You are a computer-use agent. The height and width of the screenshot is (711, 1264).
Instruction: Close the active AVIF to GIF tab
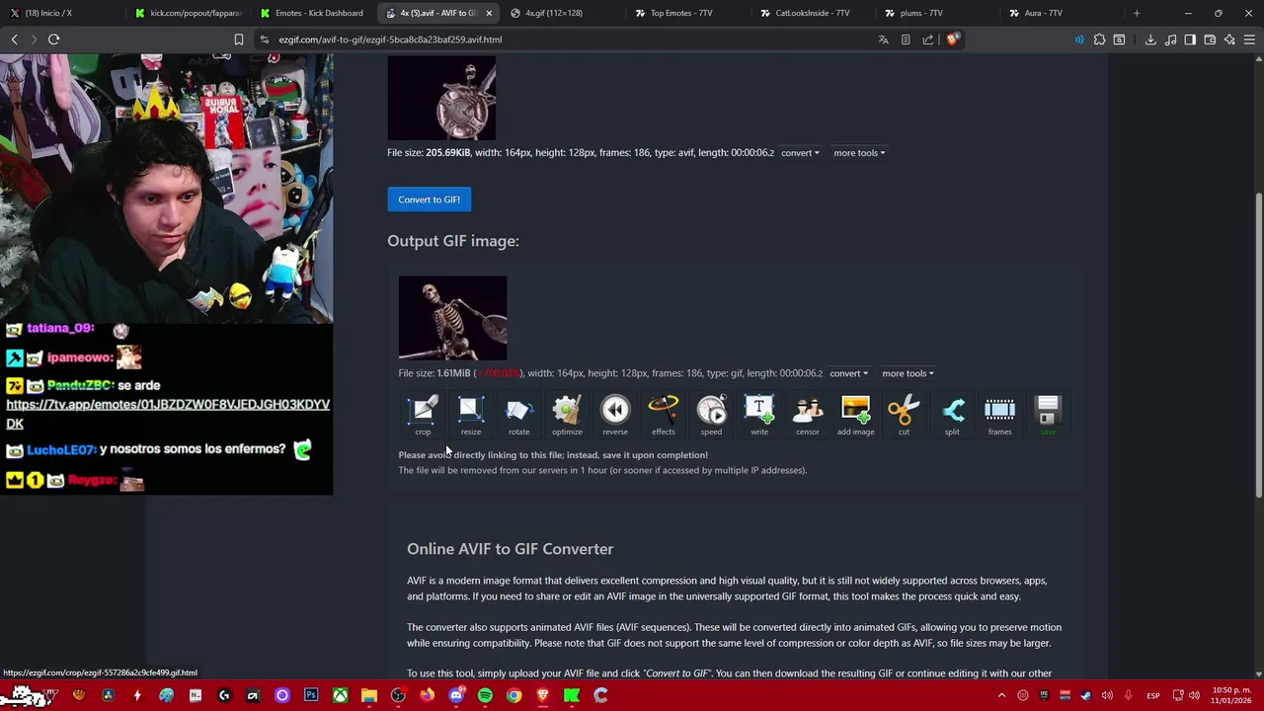(x=488, y=13)
